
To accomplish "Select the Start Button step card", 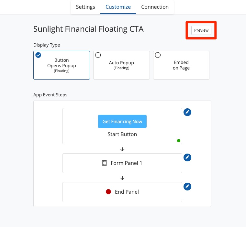I will [x=122, y=134].
